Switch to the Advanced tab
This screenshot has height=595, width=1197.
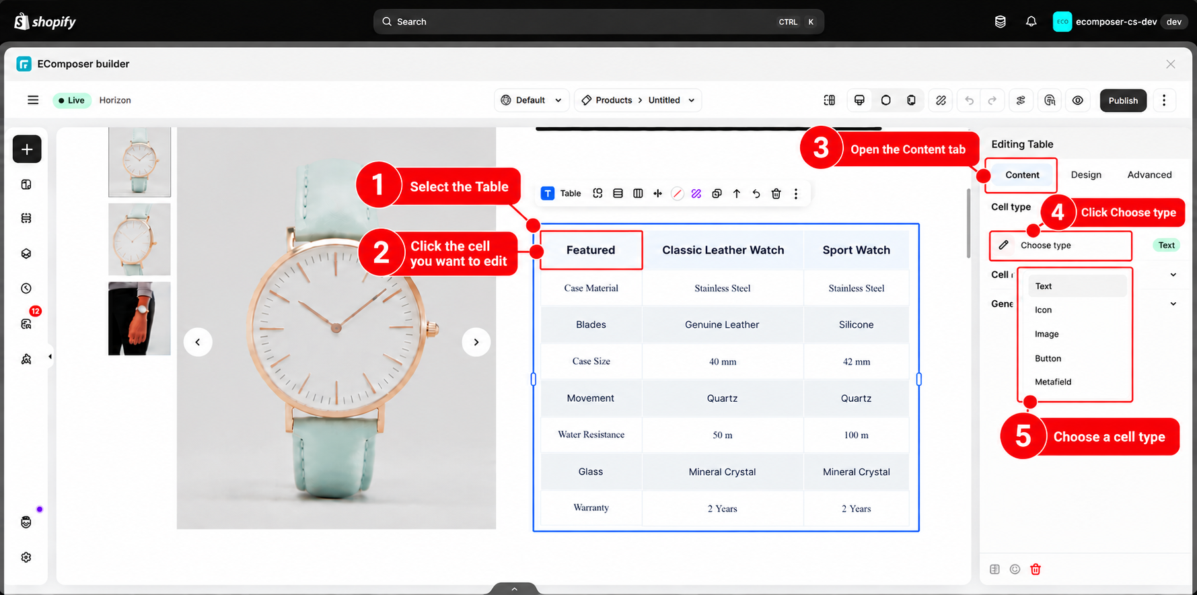pos(1149,175)
